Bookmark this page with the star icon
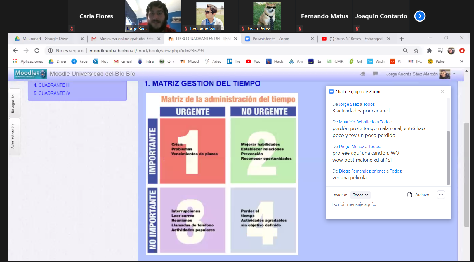The width and height of the screenshot is (474, 262). [x=416, y=51]
